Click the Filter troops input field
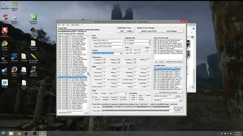 coord(75,113)
